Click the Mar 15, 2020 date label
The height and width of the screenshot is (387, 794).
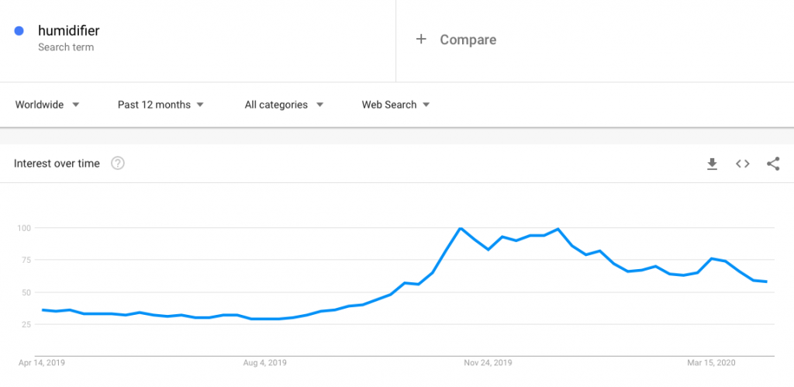tap(710, 362)
